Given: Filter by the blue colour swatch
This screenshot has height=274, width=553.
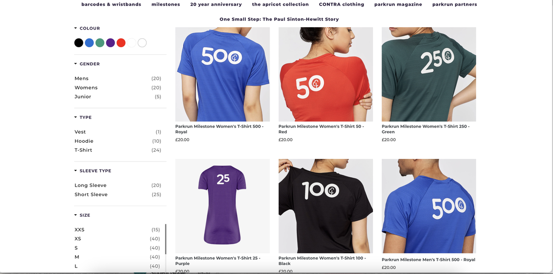Looking at the screenshot, I should click(89, 43).
